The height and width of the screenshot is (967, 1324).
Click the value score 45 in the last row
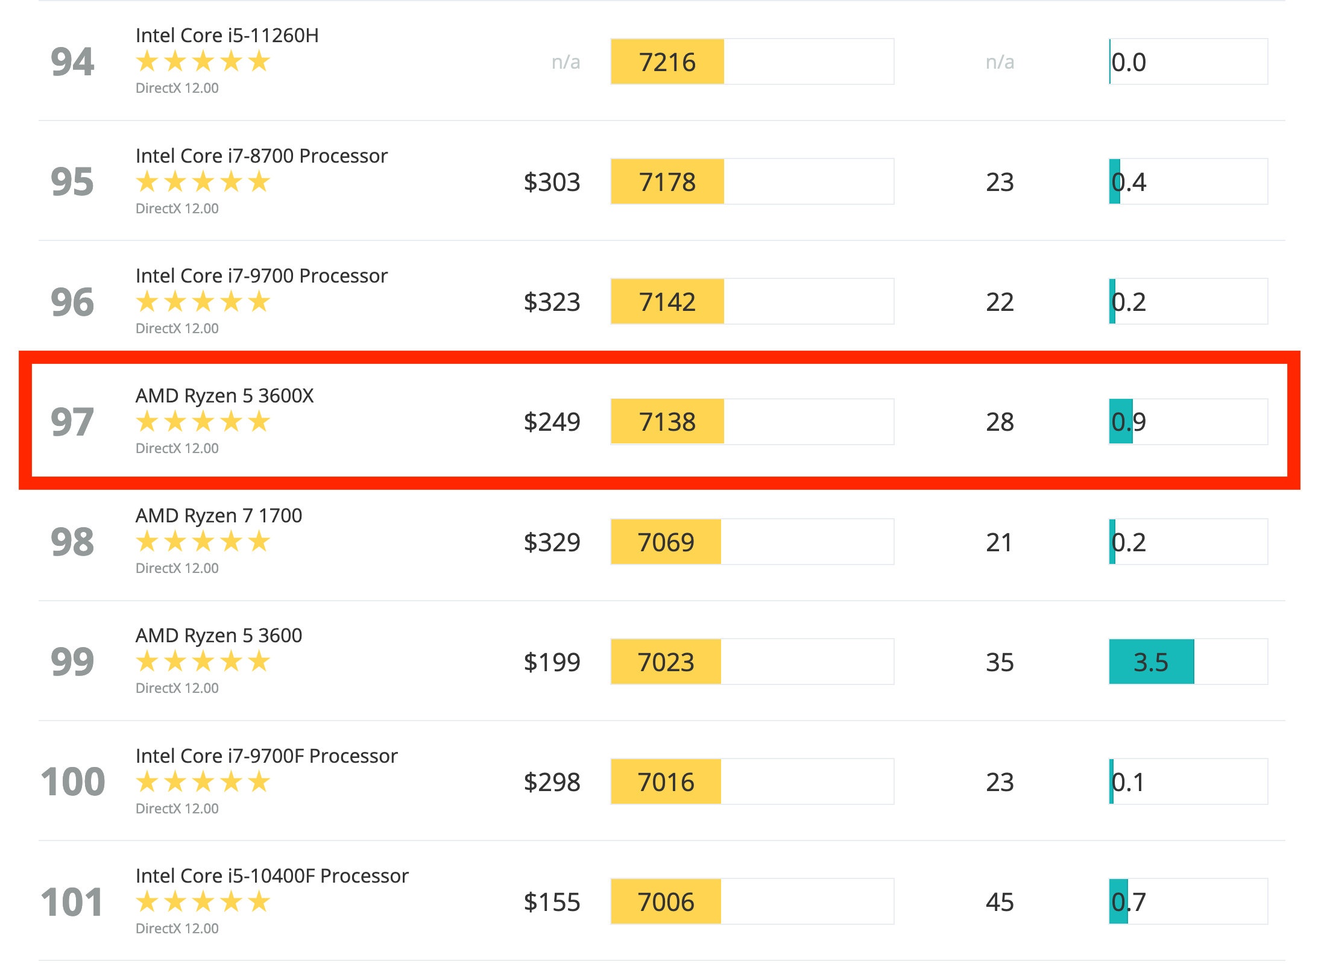tap(1000, 902)
